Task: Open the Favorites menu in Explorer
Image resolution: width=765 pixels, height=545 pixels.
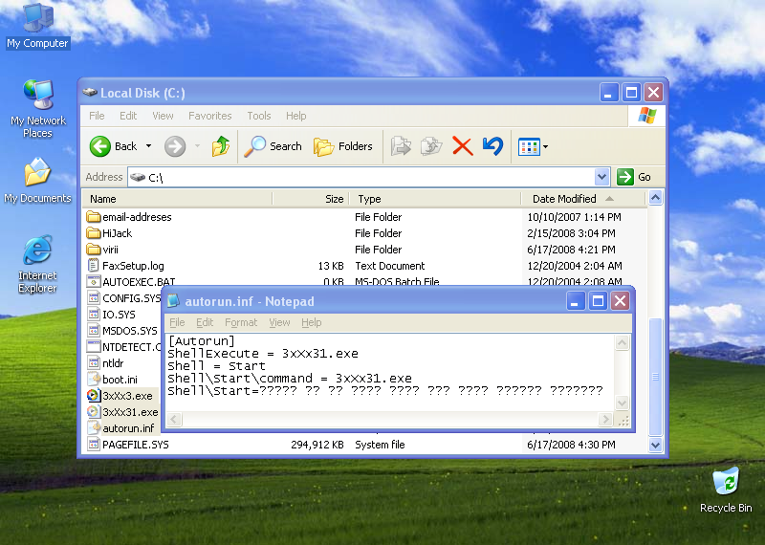Action: (x=209, y=116)
